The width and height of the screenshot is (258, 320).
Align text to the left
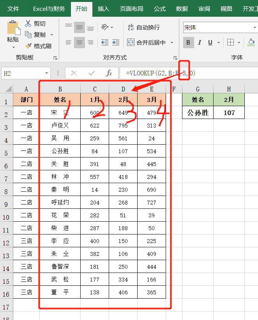(x=69, y=42)
